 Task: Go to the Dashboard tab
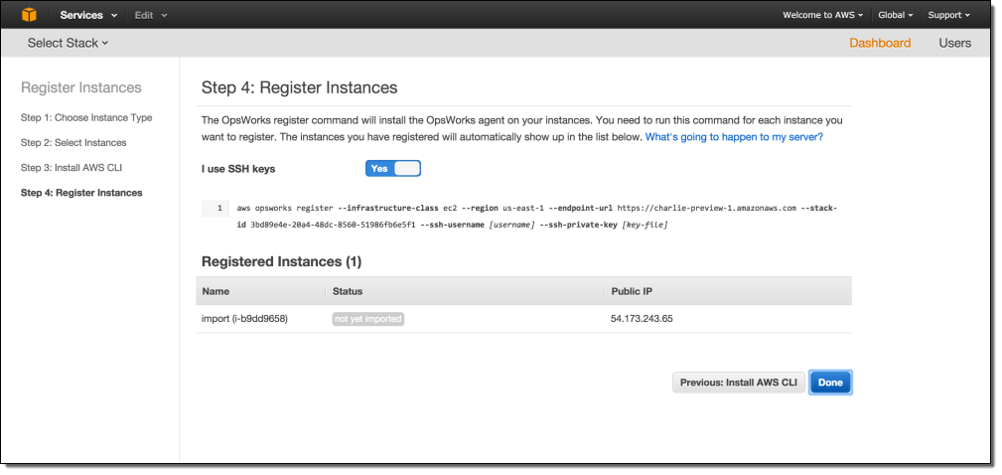tap(880, 43)
